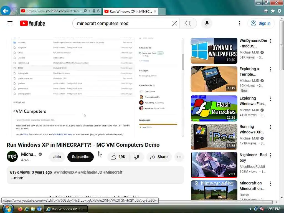The image size is (284, 213).
Task: Click the video player showing VM Computers page
Action: pos(95,87)
